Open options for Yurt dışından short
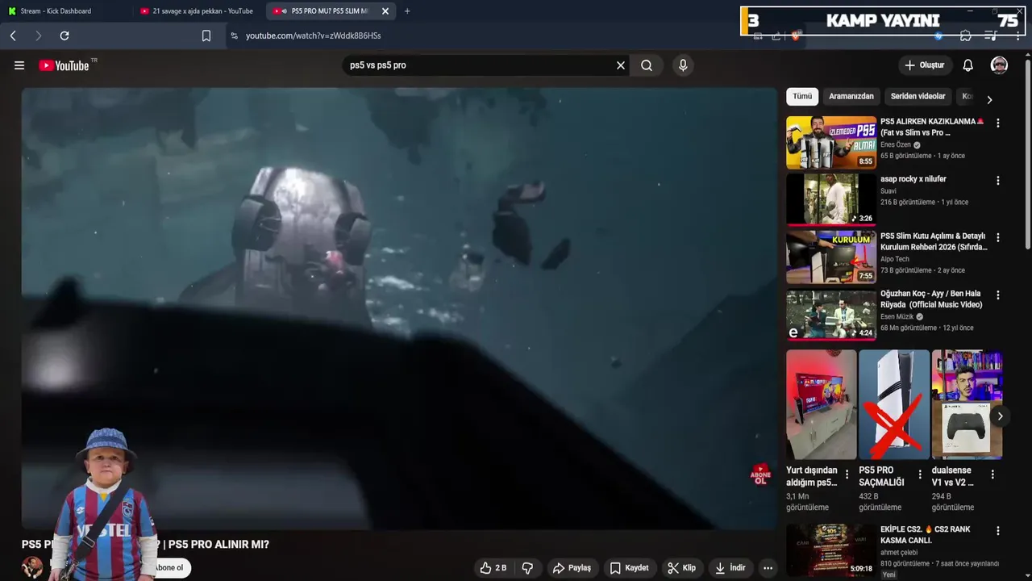Viewport: 1032px width, 581px height. click(847, 474)
